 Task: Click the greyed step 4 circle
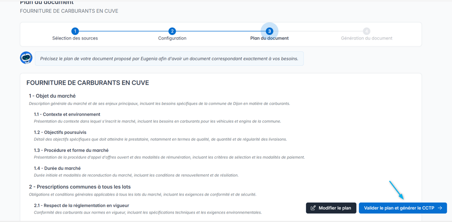coord(366,31)
